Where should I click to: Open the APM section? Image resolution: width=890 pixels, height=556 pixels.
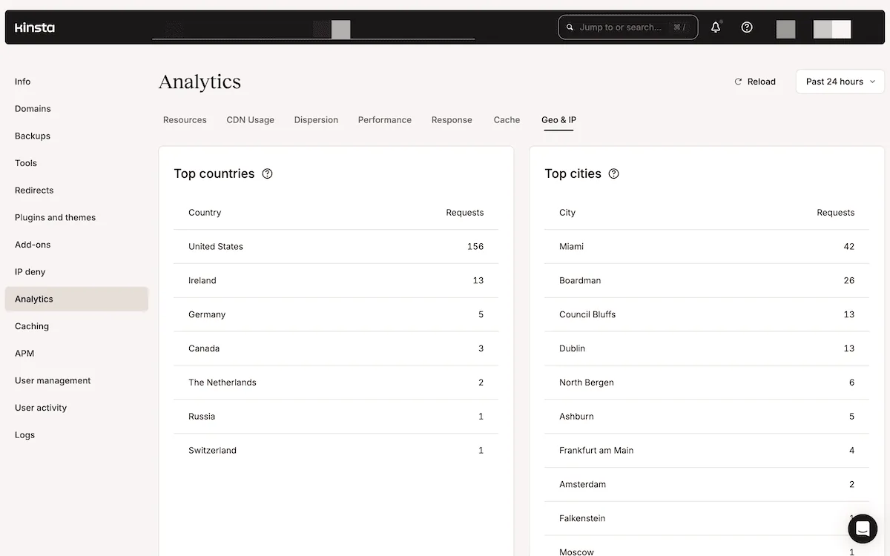point(24,353)
